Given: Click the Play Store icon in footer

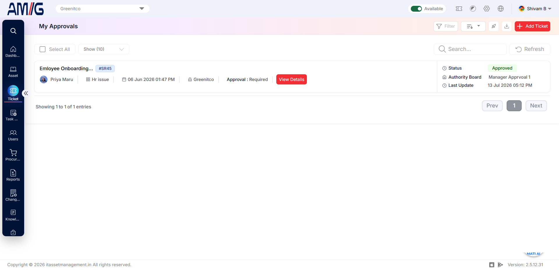Looking at the screenshot, I should coord(500,265).
